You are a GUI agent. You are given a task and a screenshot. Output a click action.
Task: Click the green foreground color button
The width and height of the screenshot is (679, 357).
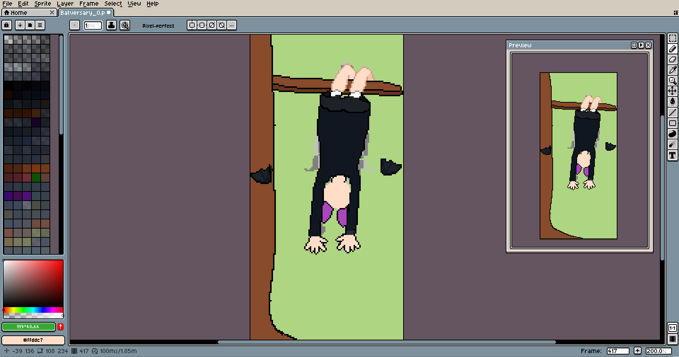28,327
